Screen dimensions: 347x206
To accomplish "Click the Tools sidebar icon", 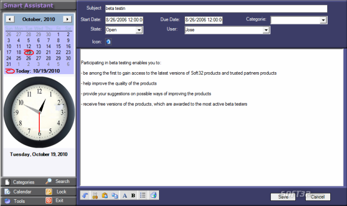I will pyautogui.click(x=7, y=201).
